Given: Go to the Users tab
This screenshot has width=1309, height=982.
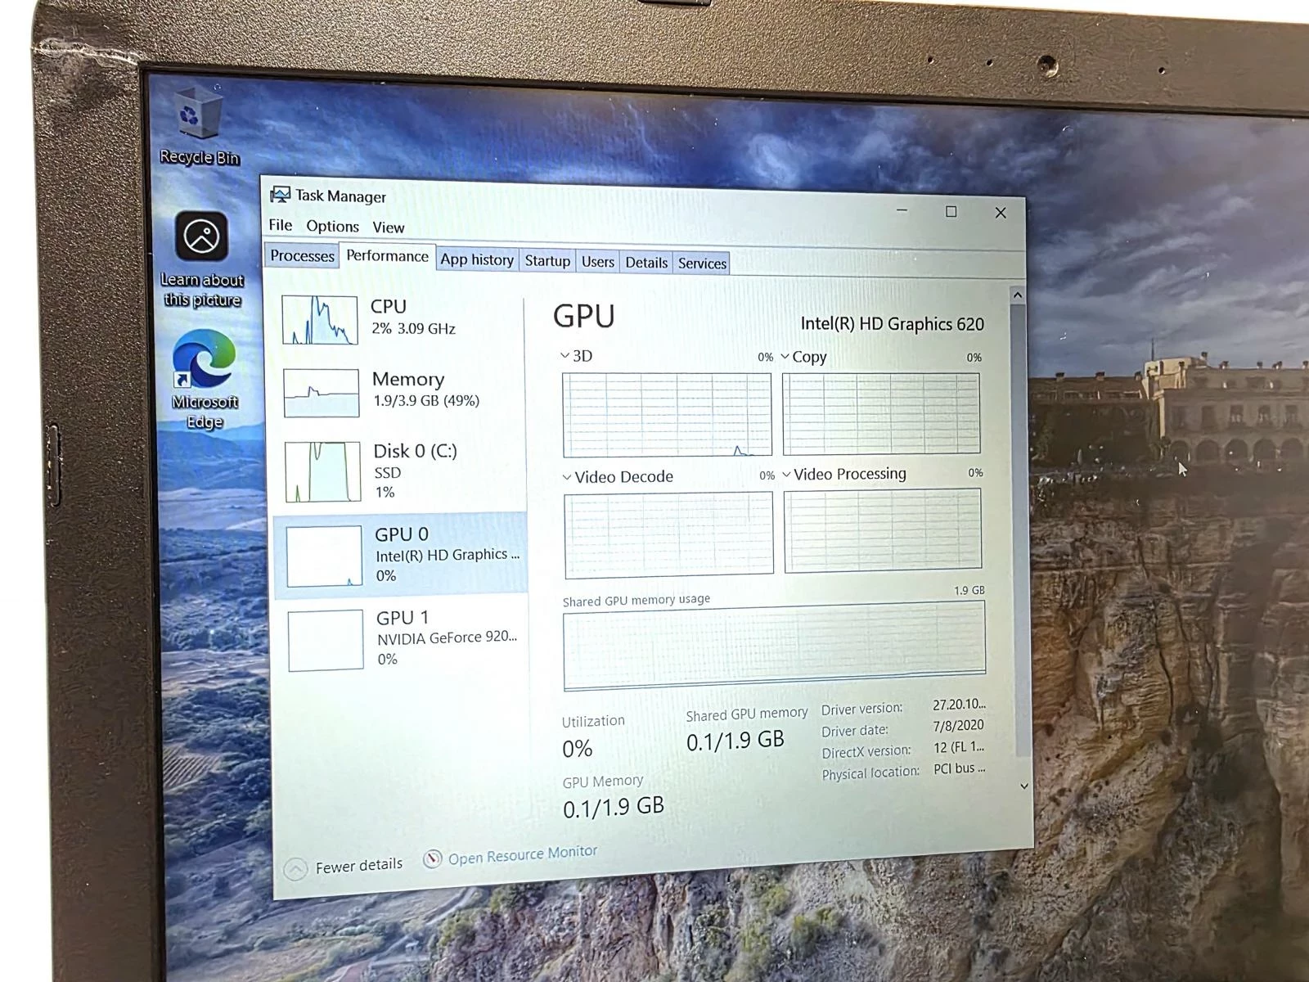Looking at the screenshot, I should pos(597,262).
